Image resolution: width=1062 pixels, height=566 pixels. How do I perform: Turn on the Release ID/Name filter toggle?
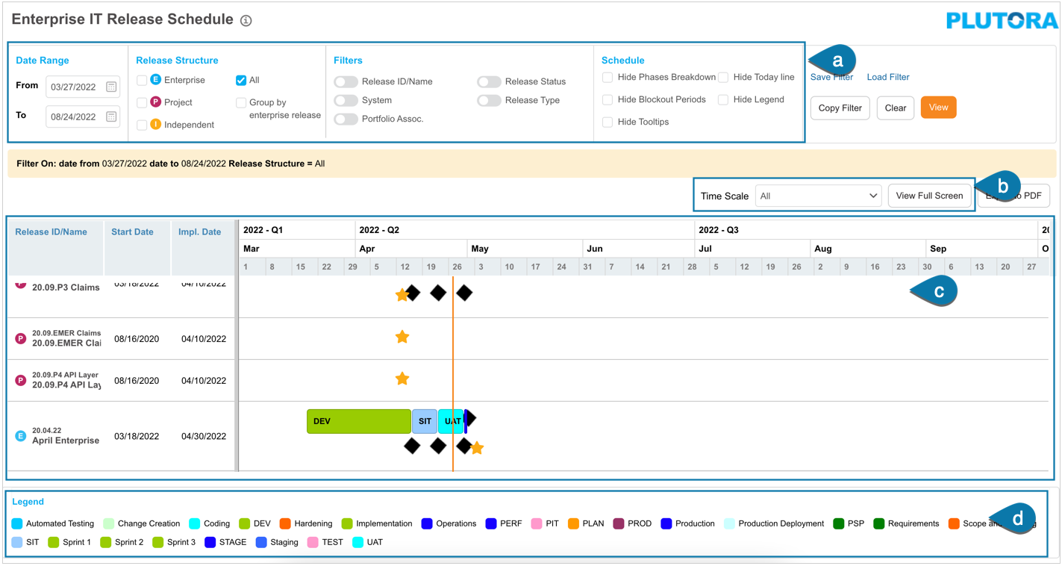[346, 81]
